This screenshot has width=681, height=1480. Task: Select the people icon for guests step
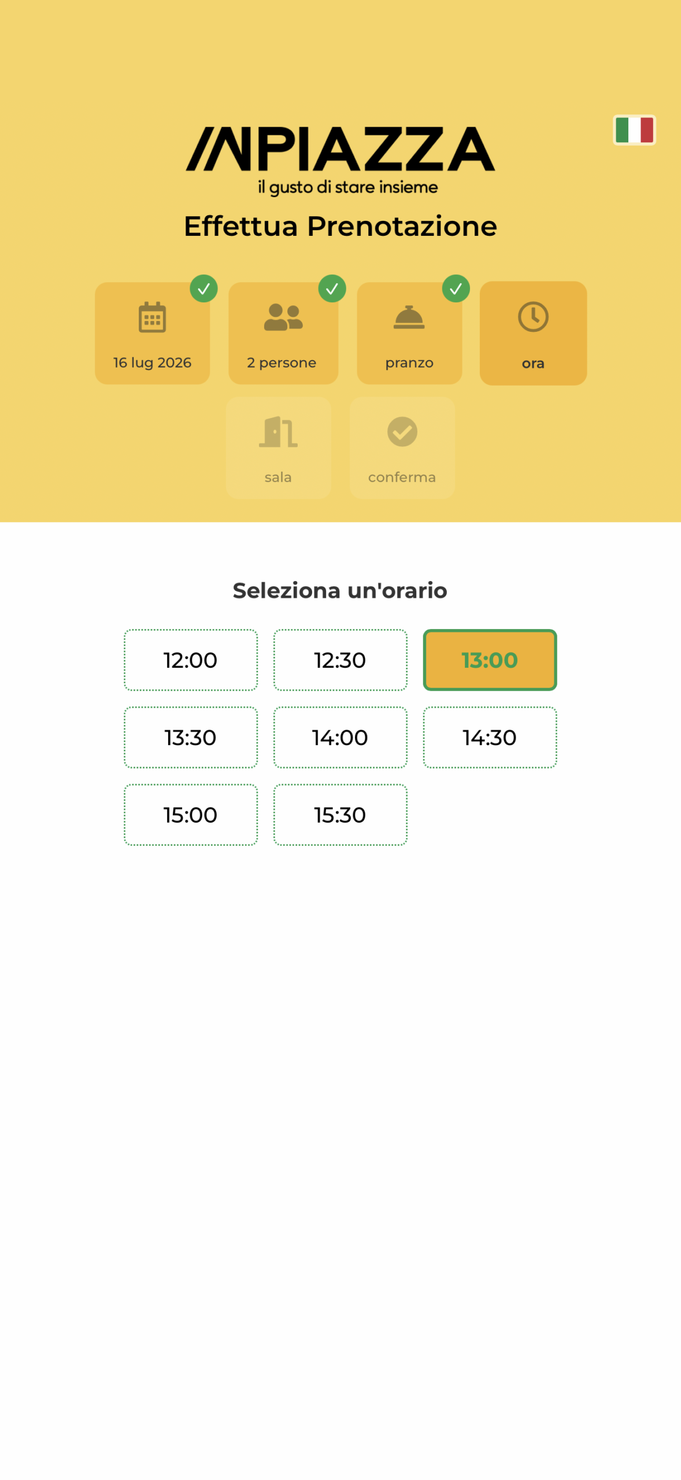(283, 317)
